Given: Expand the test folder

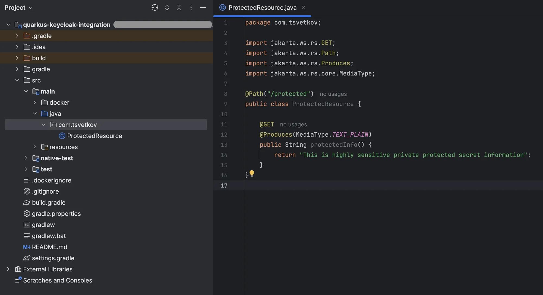Looking at the screenshot, I should pyautogui.click(x=26, y=169).
